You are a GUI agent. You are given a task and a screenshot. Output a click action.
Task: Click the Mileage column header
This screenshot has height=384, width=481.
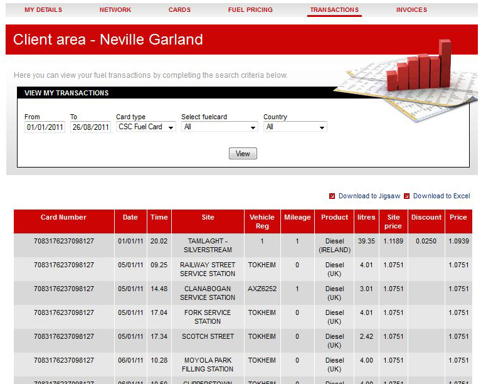[297, 221]
